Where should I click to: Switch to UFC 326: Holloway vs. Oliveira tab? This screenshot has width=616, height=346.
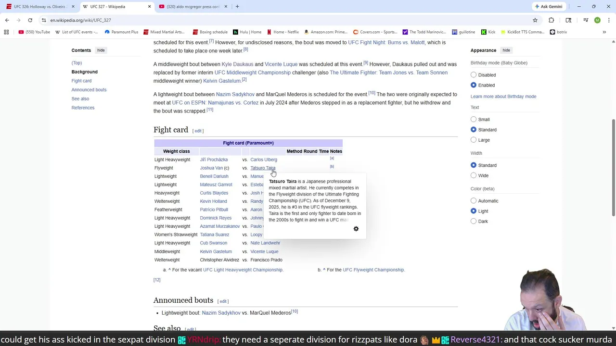(39, 7)
